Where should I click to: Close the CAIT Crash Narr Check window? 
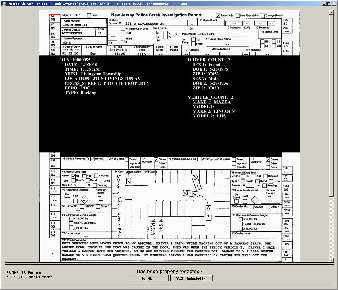tap(333, 4)
